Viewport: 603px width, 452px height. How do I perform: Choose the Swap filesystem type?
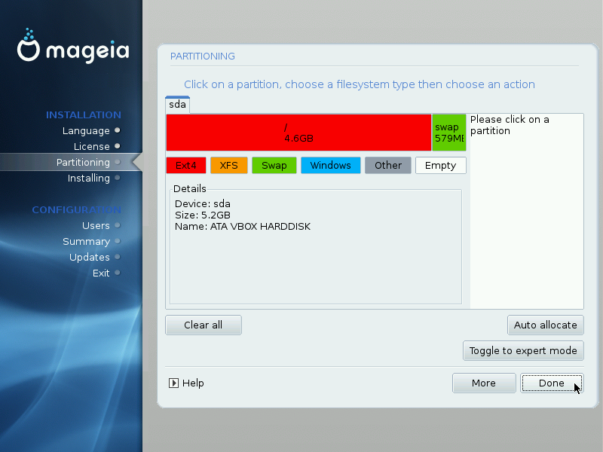274,165
